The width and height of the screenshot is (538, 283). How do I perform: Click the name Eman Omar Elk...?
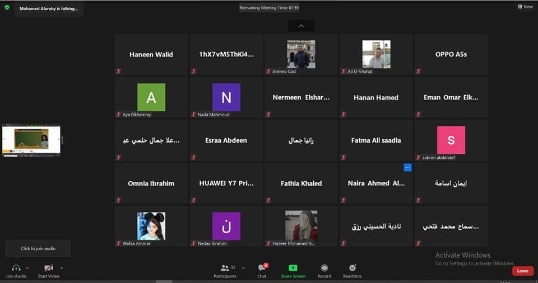(x=451, y=98)
